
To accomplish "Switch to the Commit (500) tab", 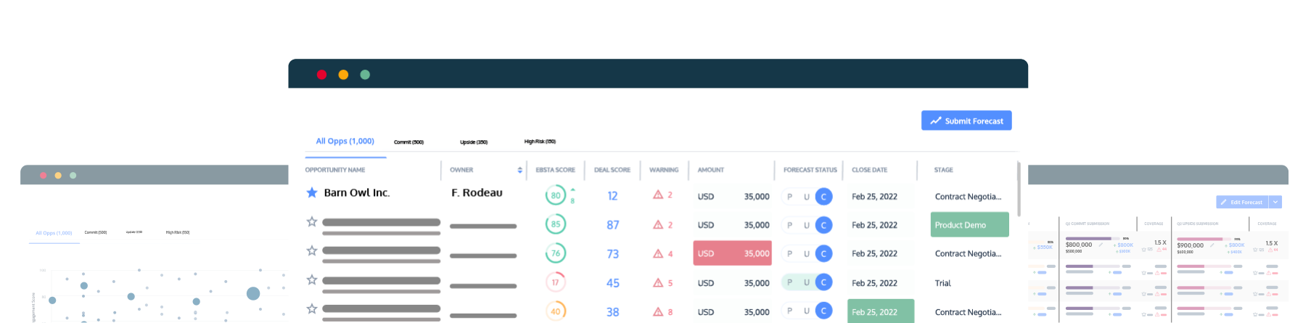I will tap(408, 142).
